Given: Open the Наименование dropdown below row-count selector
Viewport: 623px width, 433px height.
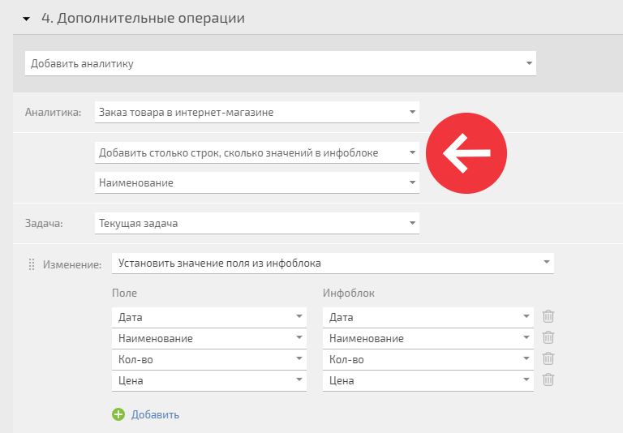Looking at the screenshot, I should [257, 182].
